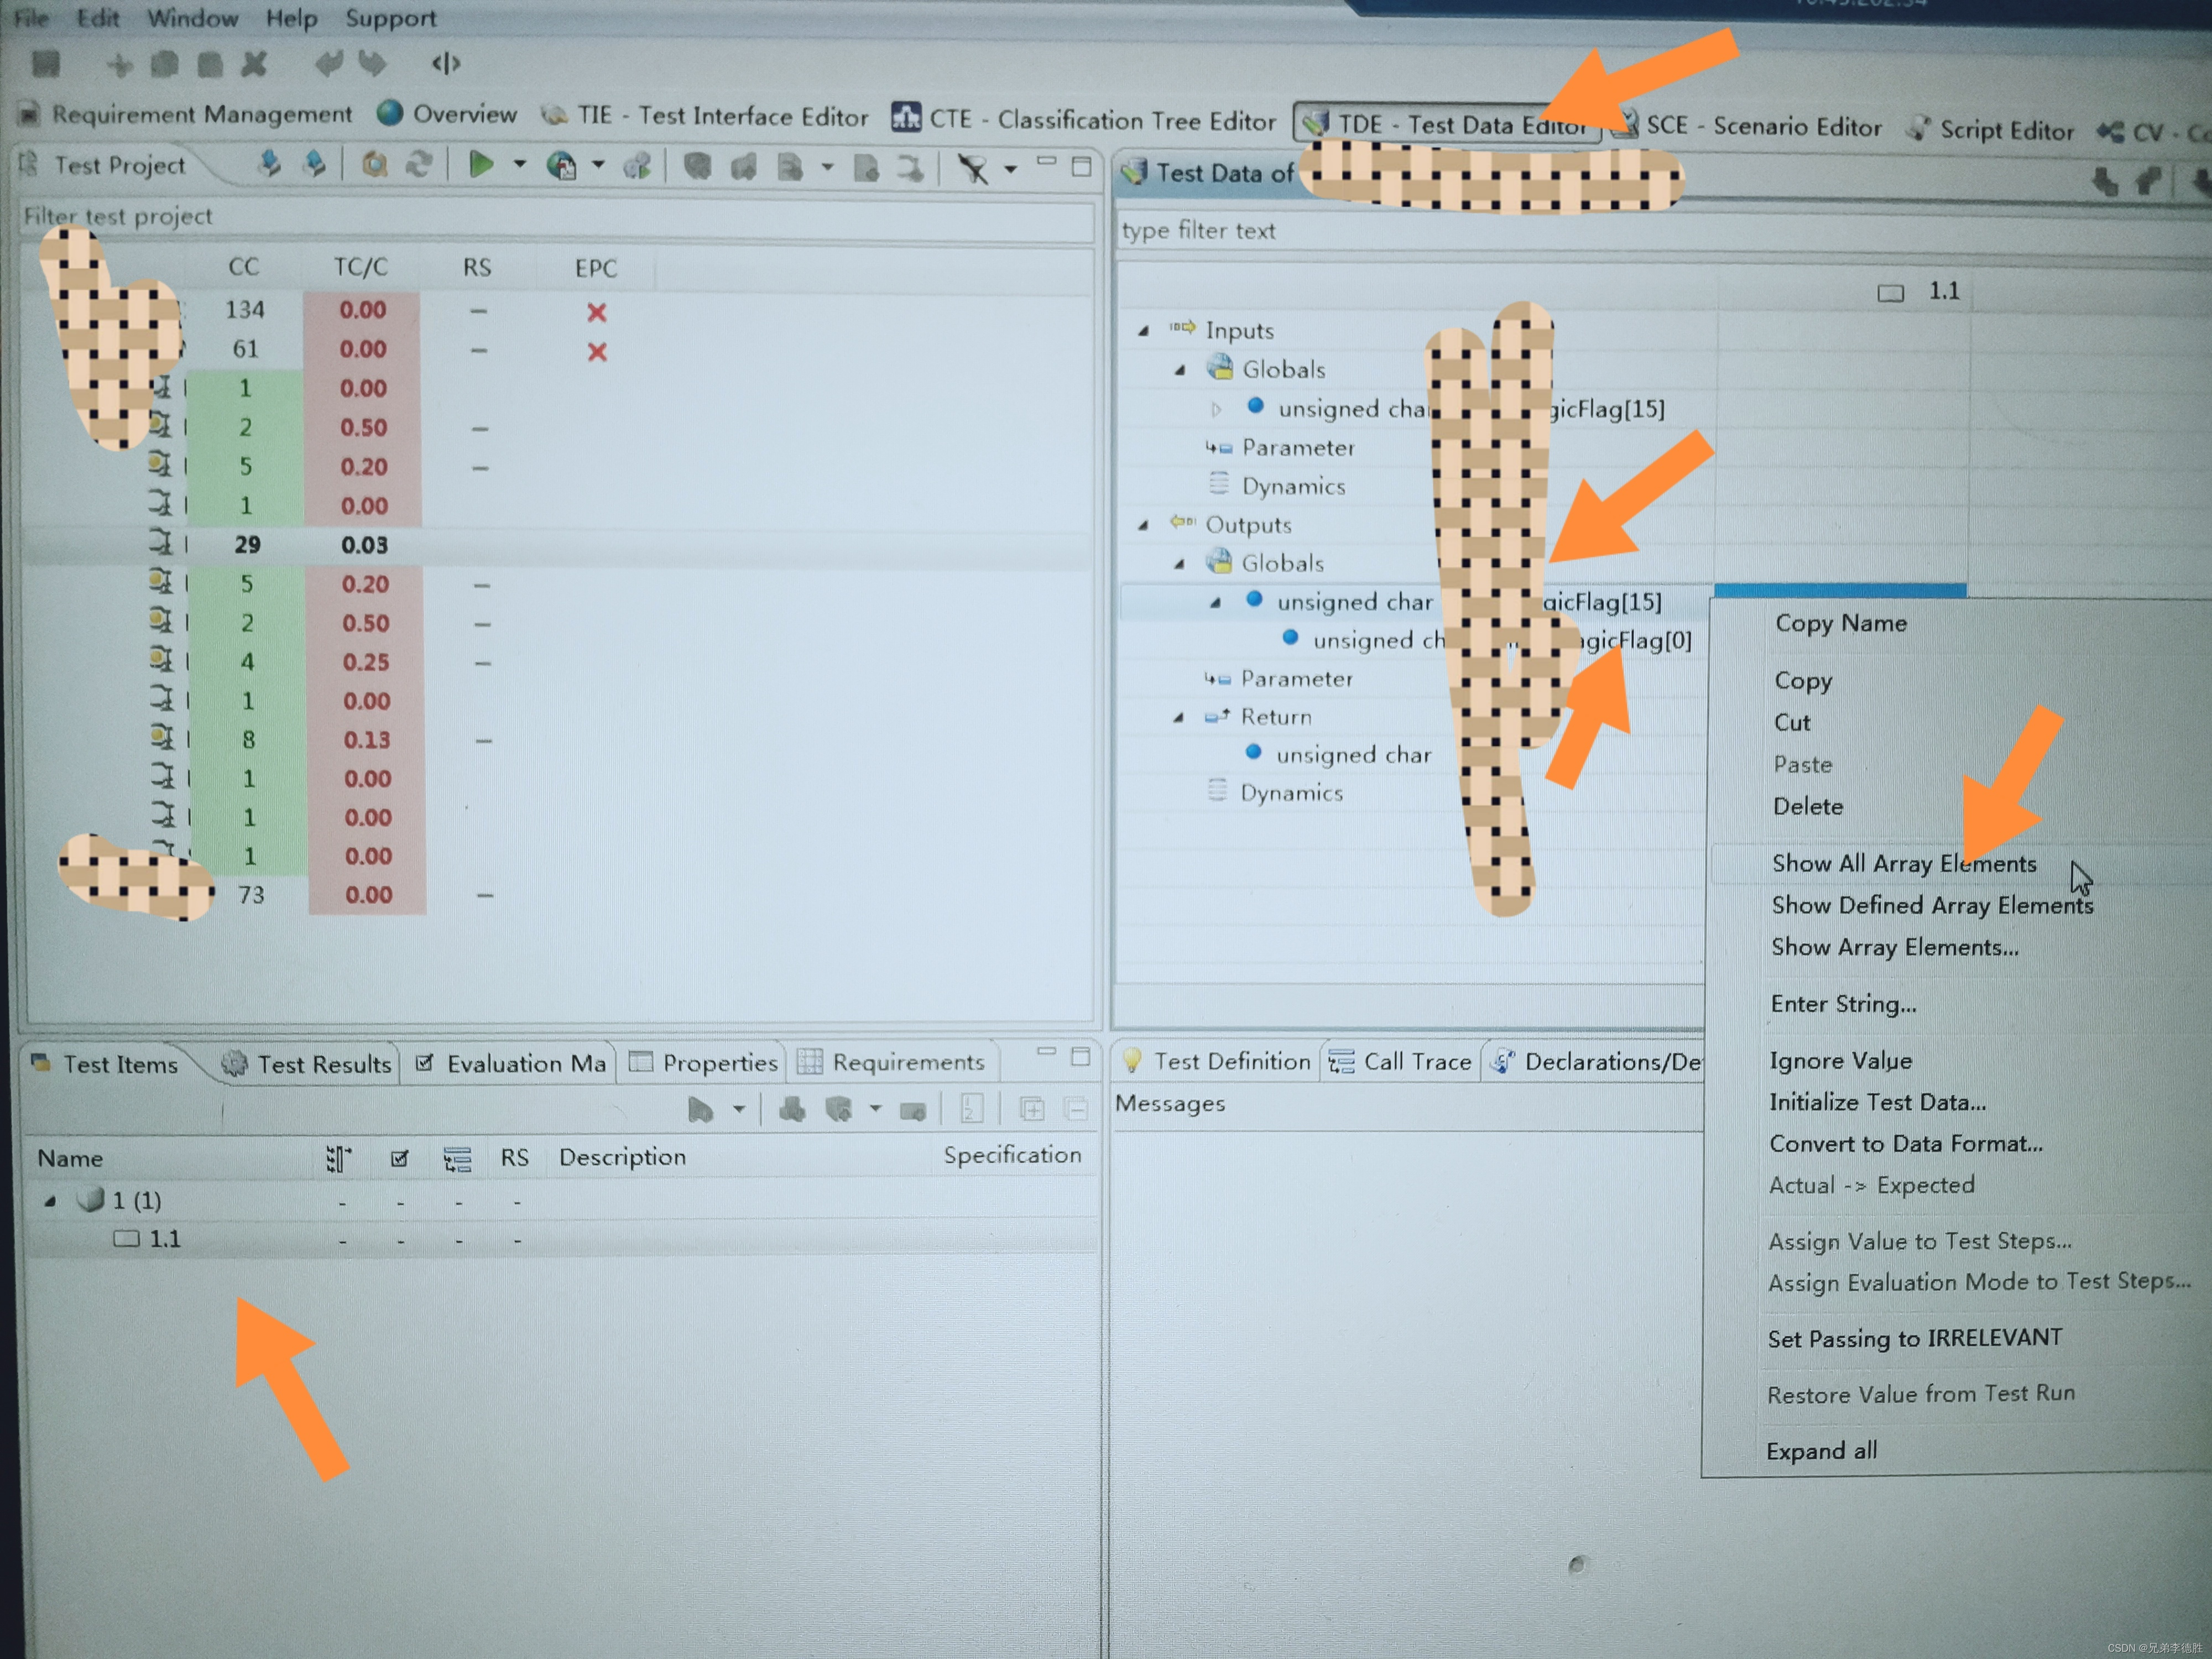Click the green Run test play icon
Image resolution: width=2212 pixels, height=1659 pixels.
[481, 164]
